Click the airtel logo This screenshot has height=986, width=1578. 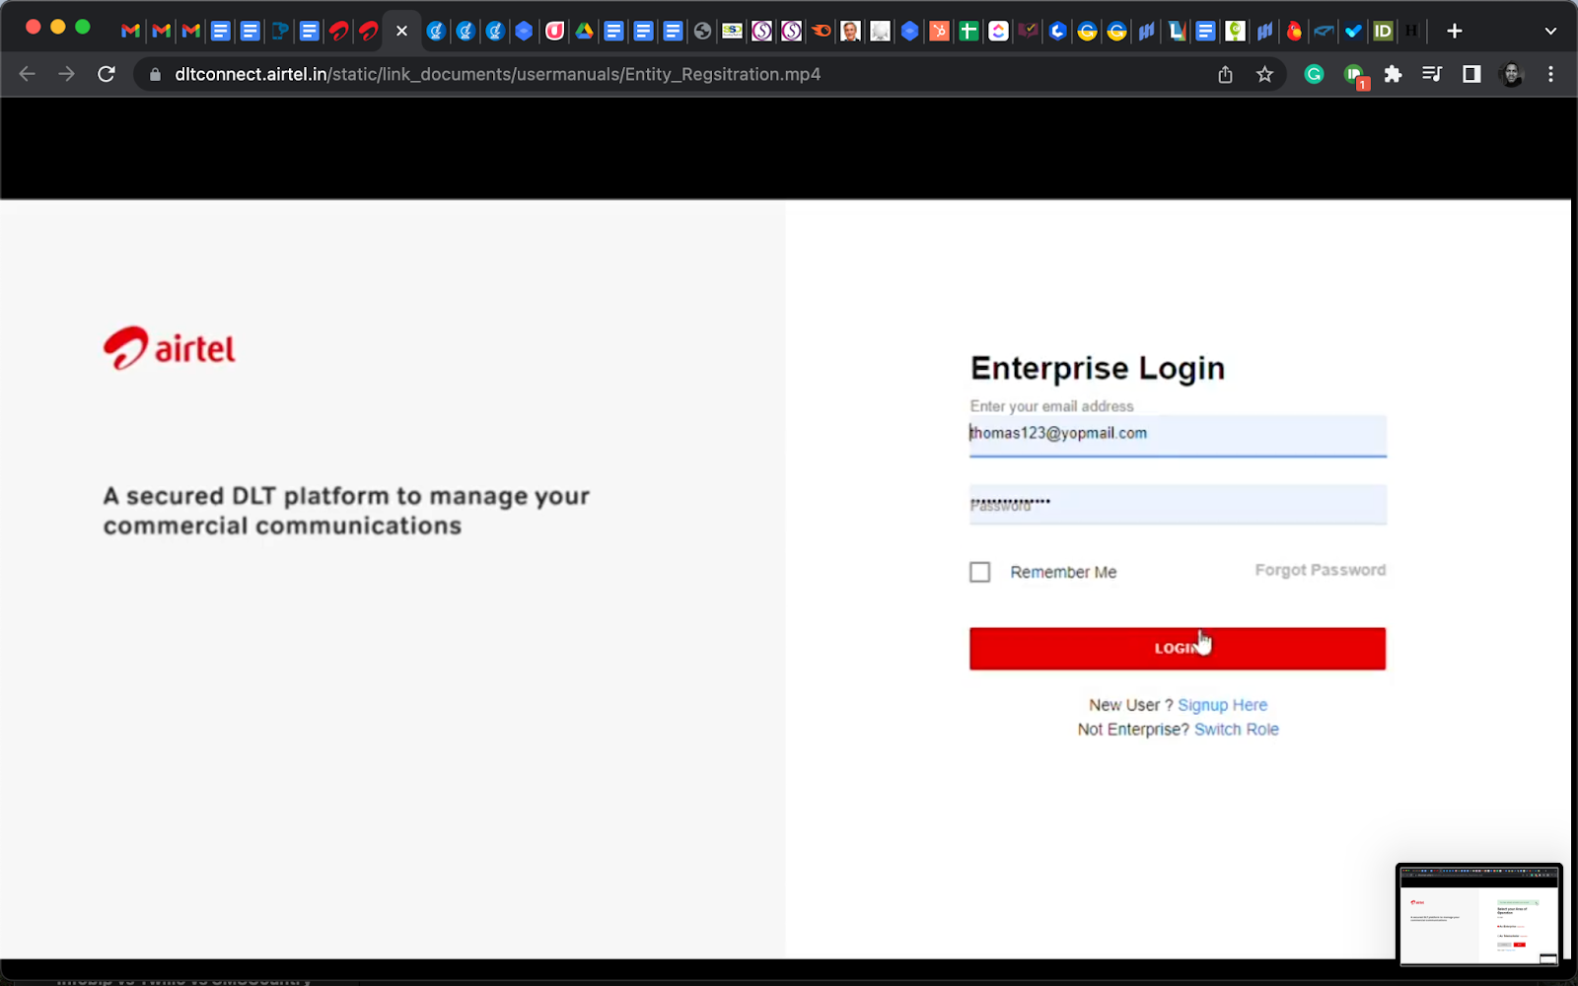tap(169, 348)
